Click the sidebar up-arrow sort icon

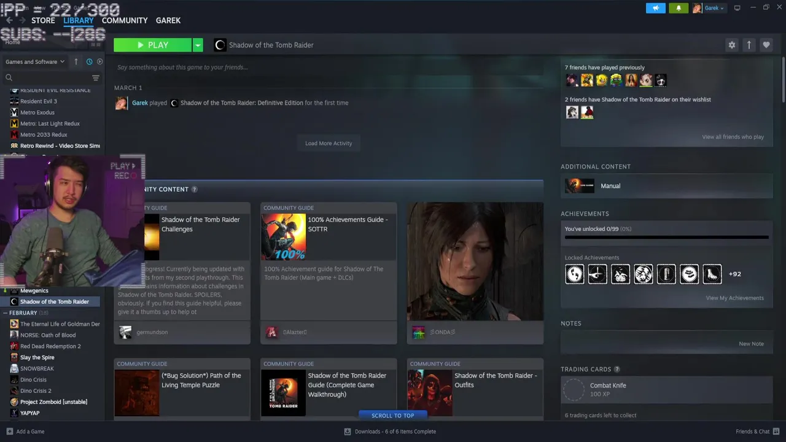[76, 61]
